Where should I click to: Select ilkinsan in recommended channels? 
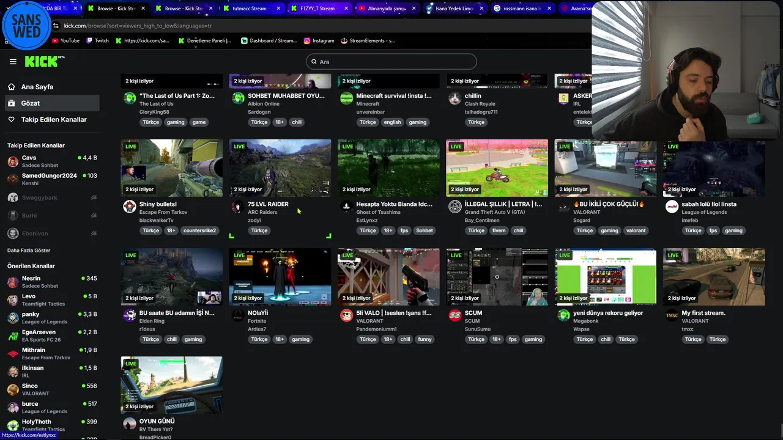tap(52, 372)
